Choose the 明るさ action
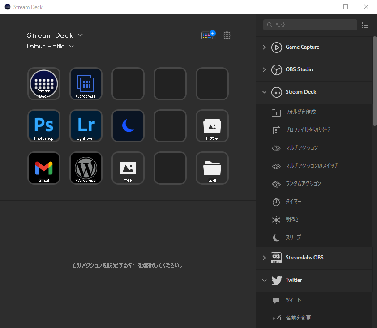 [x=314, y=220]
